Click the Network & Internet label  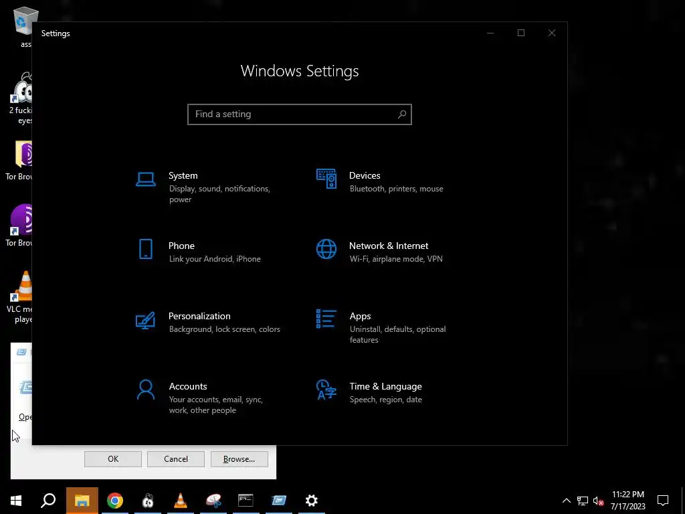[x=389, y=246]
